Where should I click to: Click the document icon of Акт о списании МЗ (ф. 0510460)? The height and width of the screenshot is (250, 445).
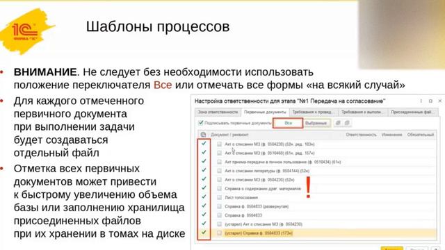[219, 153]
